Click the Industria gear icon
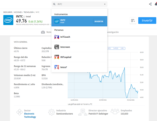Viewport: 157px width, 121px height. (x=51, y=112)
